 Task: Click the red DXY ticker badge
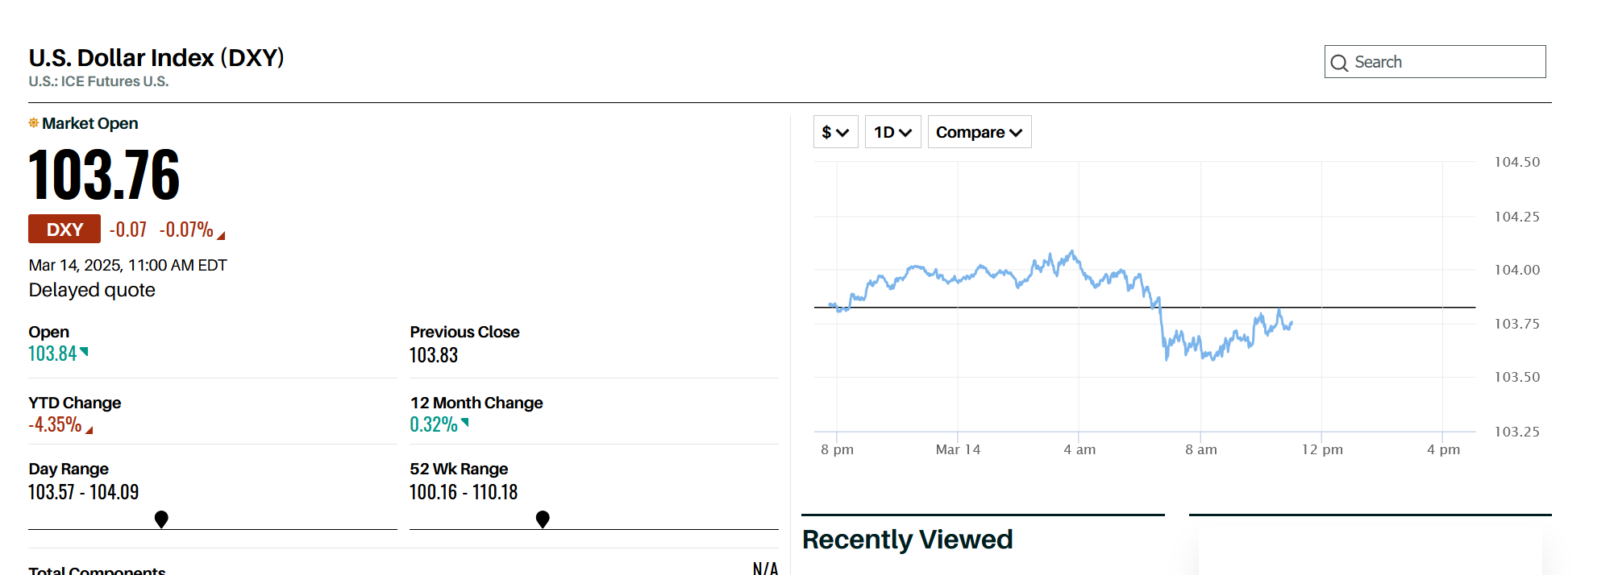[x=64, y=230]
